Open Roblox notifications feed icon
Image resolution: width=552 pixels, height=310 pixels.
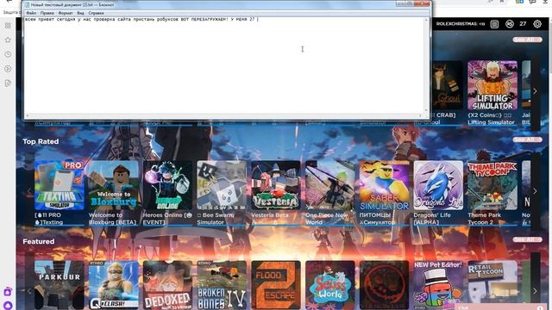tap(494, 24)
